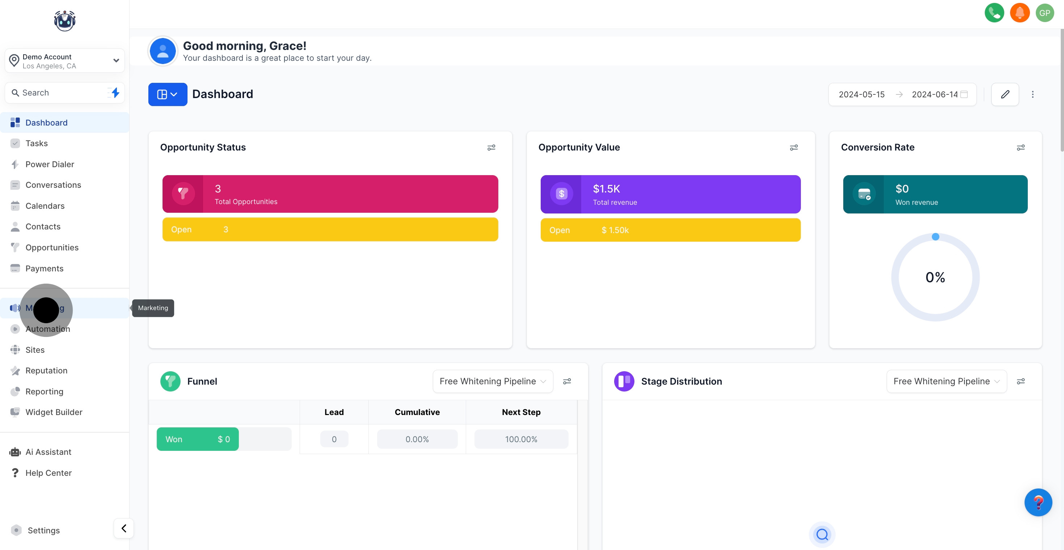The image size is (1064, 550).
Task: Click the start date 2024-05-15 field
Action: point(861,94)
